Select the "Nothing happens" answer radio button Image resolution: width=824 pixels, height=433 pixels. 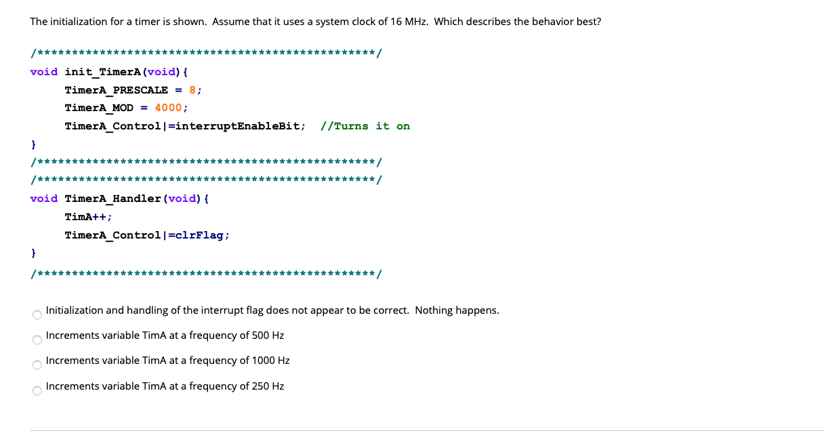point(37,314)
